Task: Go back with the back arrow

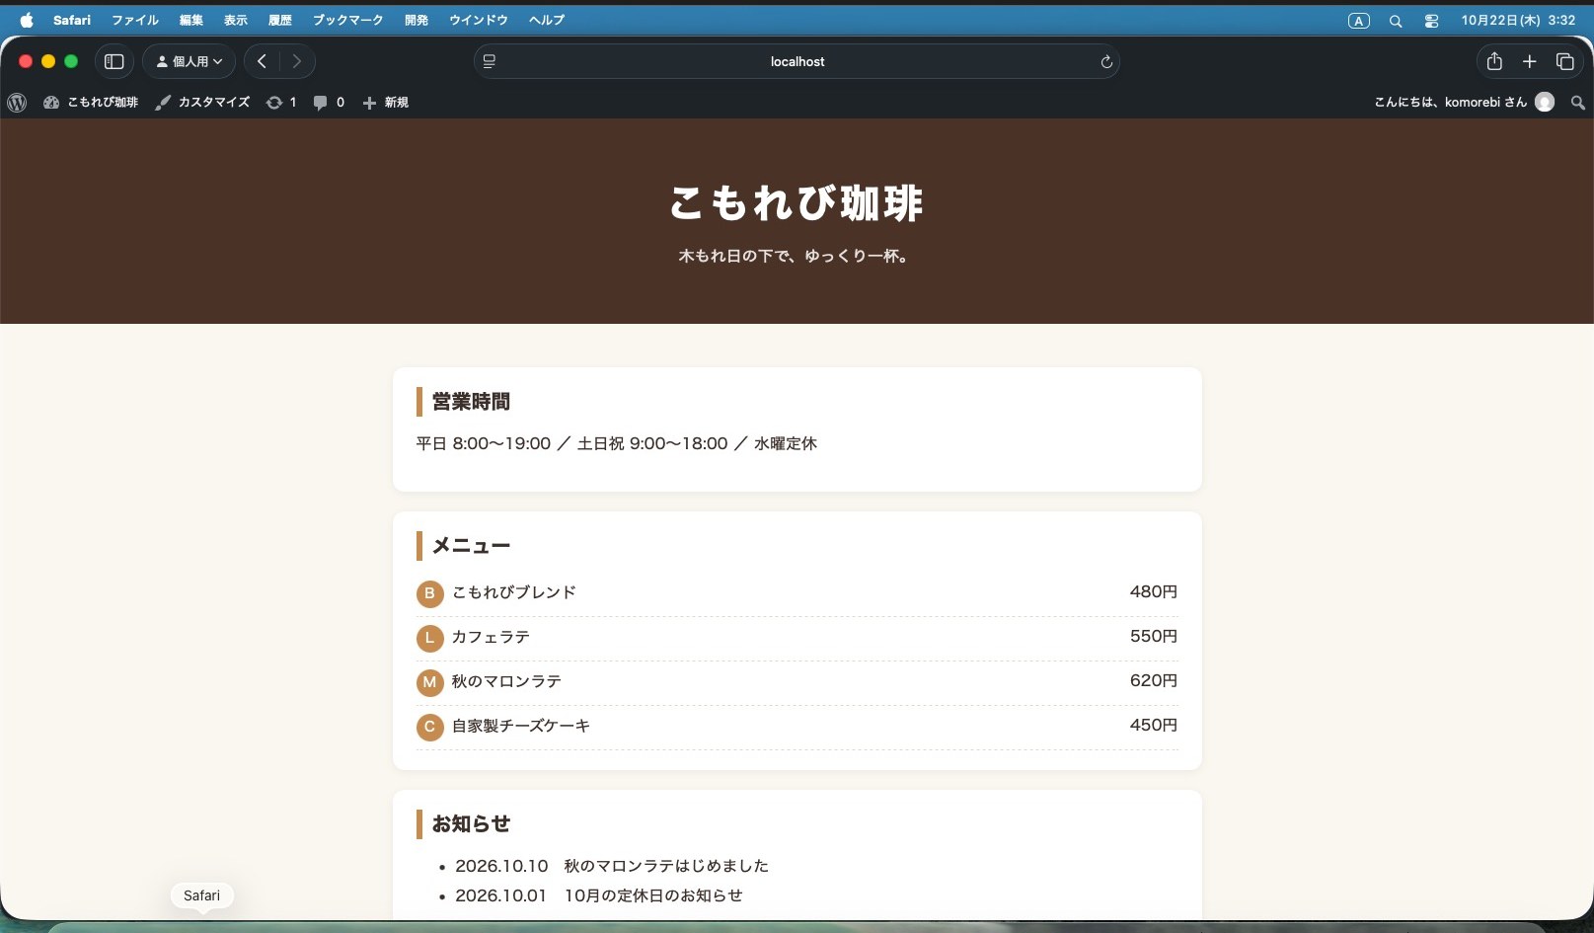Action: point(262,61)
